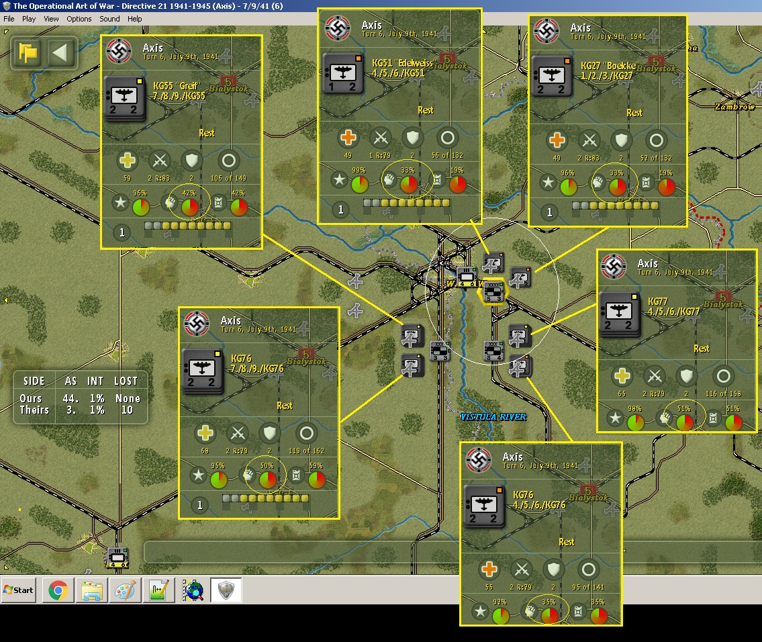762x642 pixels.
Task: Click the "Rest" status in KG55 "Greif" panel
Action: [x=207, y=133]
